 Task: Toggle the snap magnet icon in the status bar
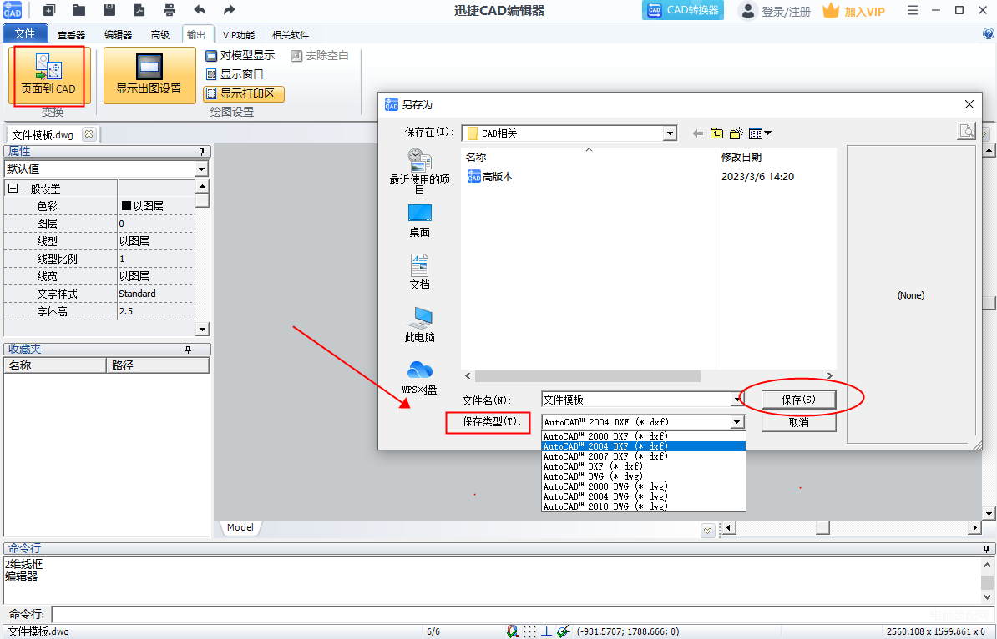[513, 631]
